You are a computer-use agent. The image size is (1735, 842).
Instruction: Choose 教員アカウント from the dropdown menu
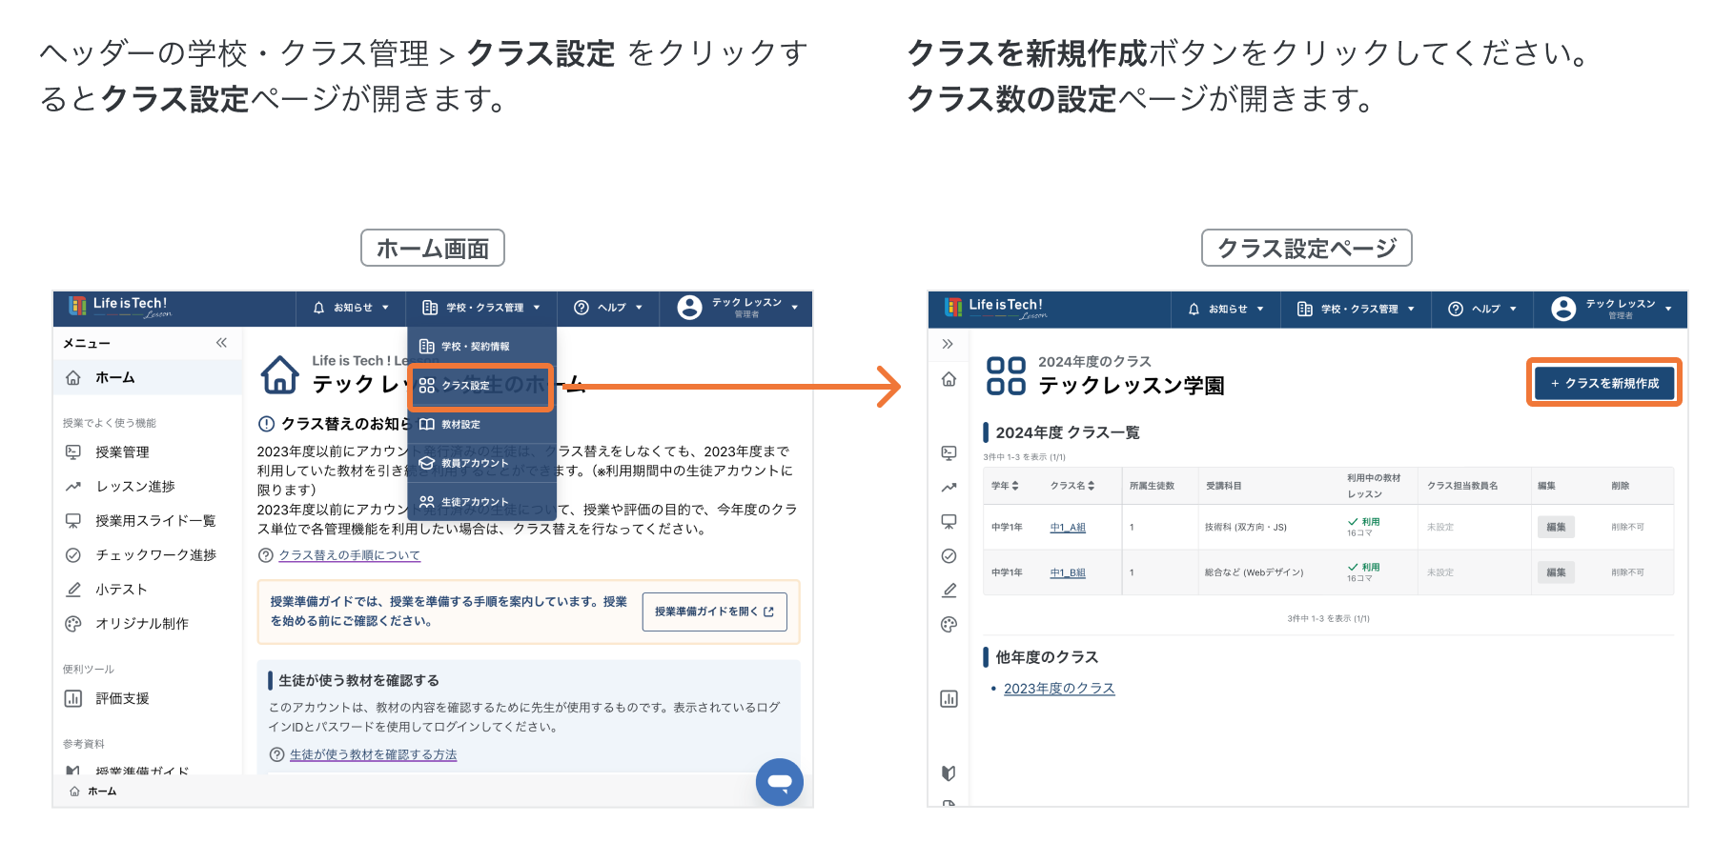point(474,463)
